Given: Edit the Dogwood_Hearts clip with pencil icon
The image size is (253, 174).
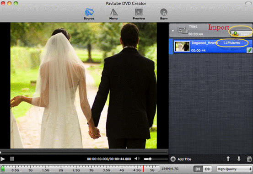Looking at the screenshot, I should (x=249, y=50).
